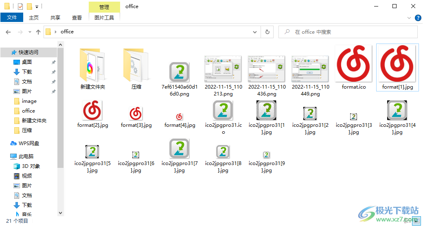This screenshot has width=423, height=226.
Task: Click the 管理 contextual tab header
Action: (104, 7)
